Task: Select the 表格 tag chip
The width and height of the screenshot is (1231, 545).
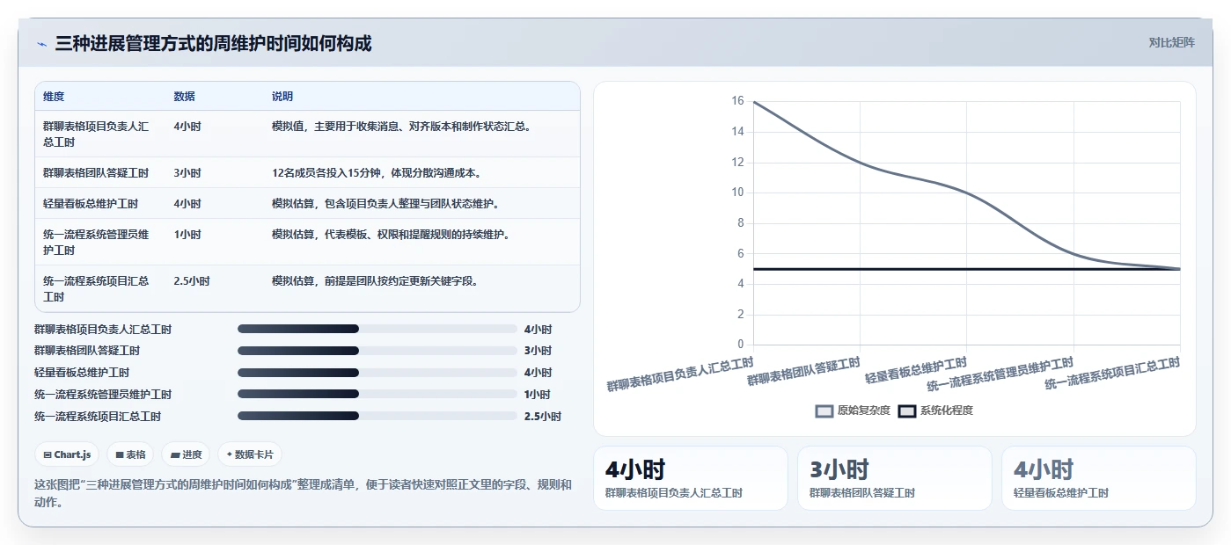Action: click(x=130, y=454)
